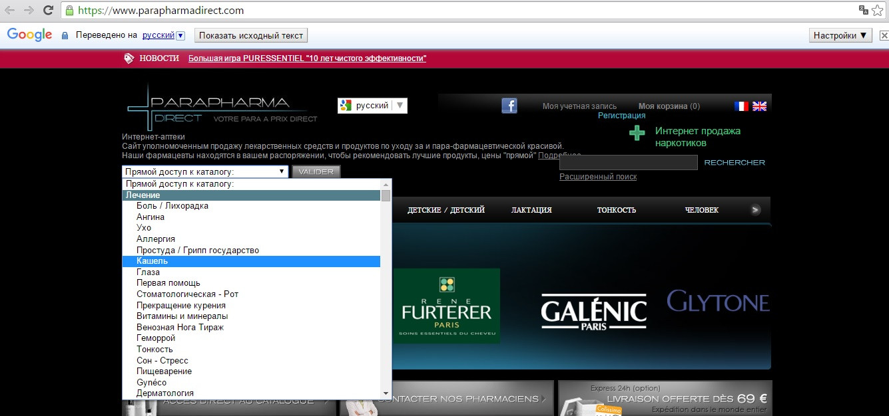Open the 'ДЕТСКИЕ / ДЕТСКИЙ' category tab

446,210
